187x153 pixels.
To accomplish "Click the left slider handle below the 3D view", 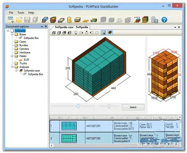I will (78, 106).
